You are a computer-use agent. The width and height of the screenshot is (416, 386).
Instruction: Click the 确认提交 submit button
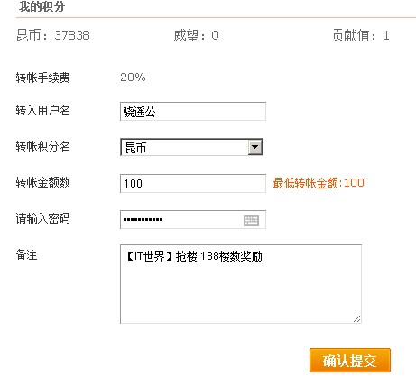point(350,361)
